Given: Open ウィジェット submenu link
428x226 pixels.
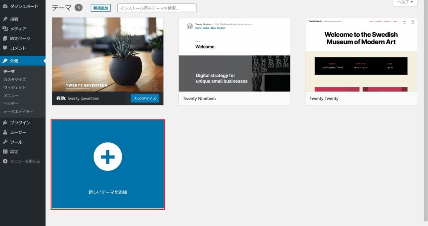Looking at the screenshot, I should (14, 87).
